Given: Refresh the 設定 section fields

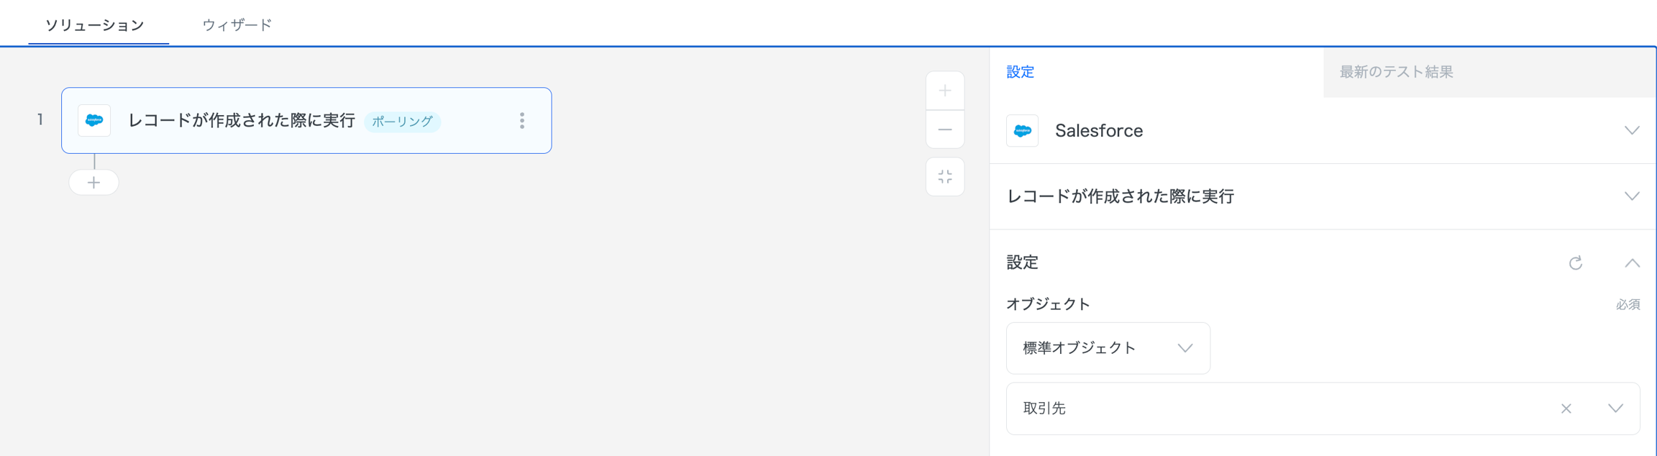Looking at the screenshot, I should [x=1576, y=263].
